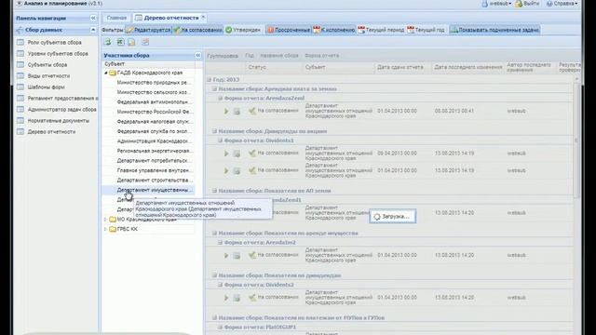This screenshot has height=335, width=596.
Task: Toggle the Утвержден filter
Action: pos(243,30)
